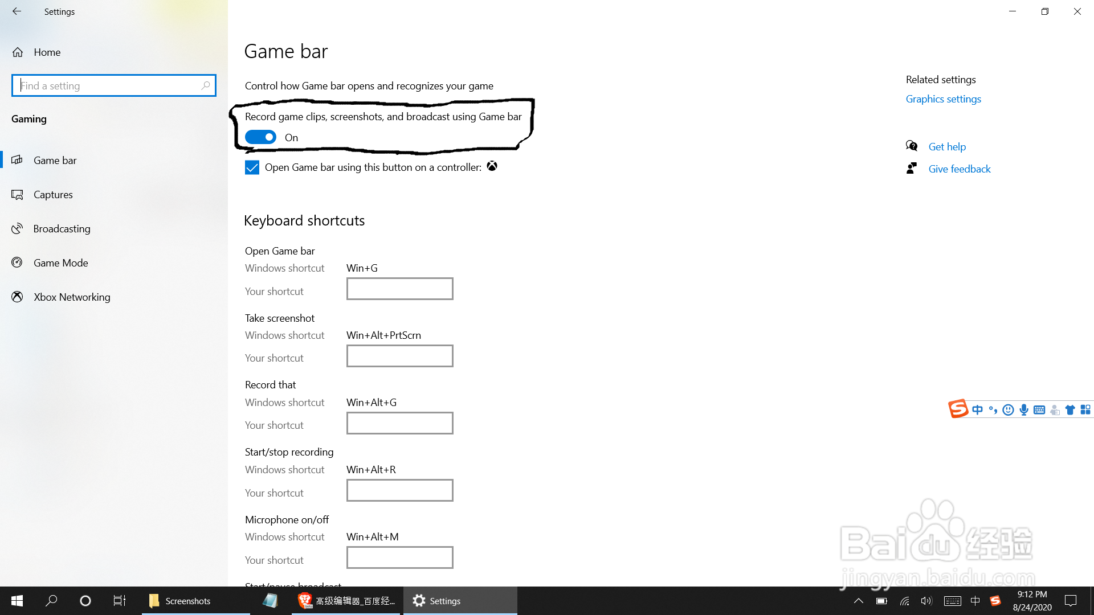This screenshot has height=615, width=1094.
Task: Click the Captures sidebar icon
Action: coord(18,195)
